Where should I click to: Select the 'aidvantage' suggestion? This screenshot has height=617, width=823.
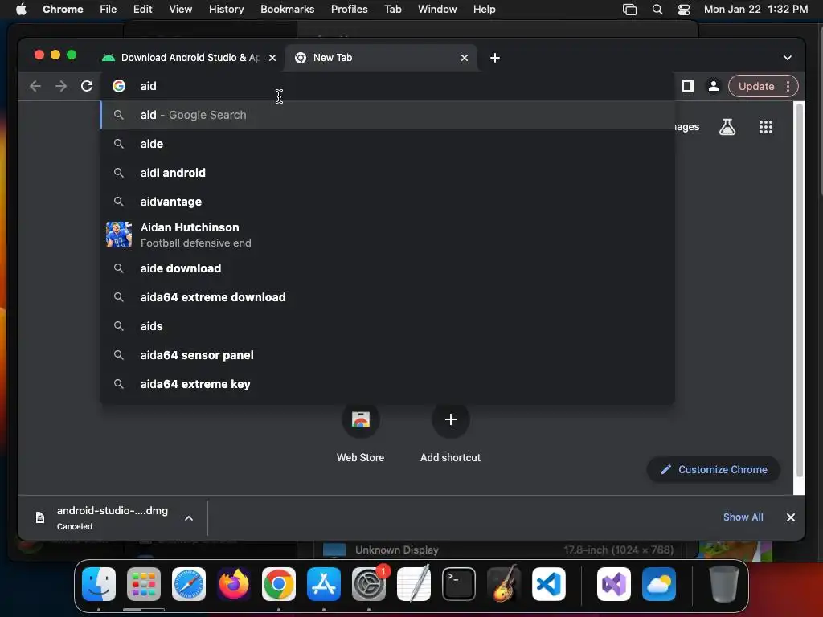pos(387,202)
